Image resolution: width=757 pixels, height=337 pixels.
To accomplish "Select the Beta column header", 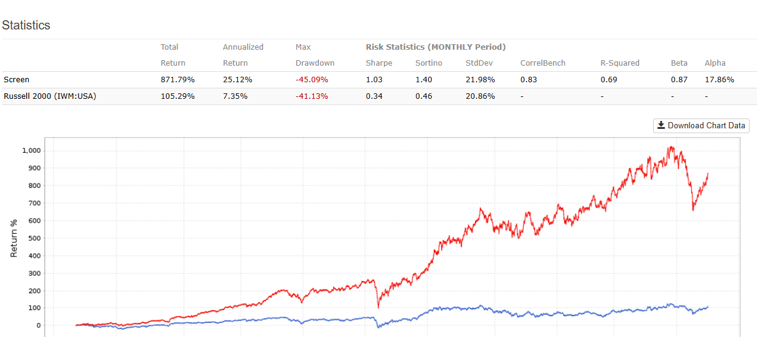I will [x=679, y=63].
